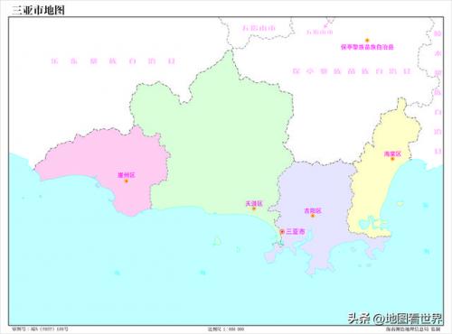
Task: Click the orange marker dot for 吉阳区
Action: click(x=313, y=216)
